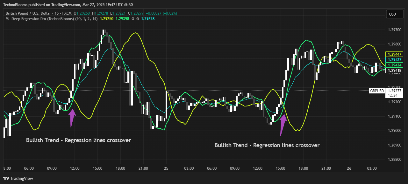Click the cyan price tag 1.29437

pos(394,60)
